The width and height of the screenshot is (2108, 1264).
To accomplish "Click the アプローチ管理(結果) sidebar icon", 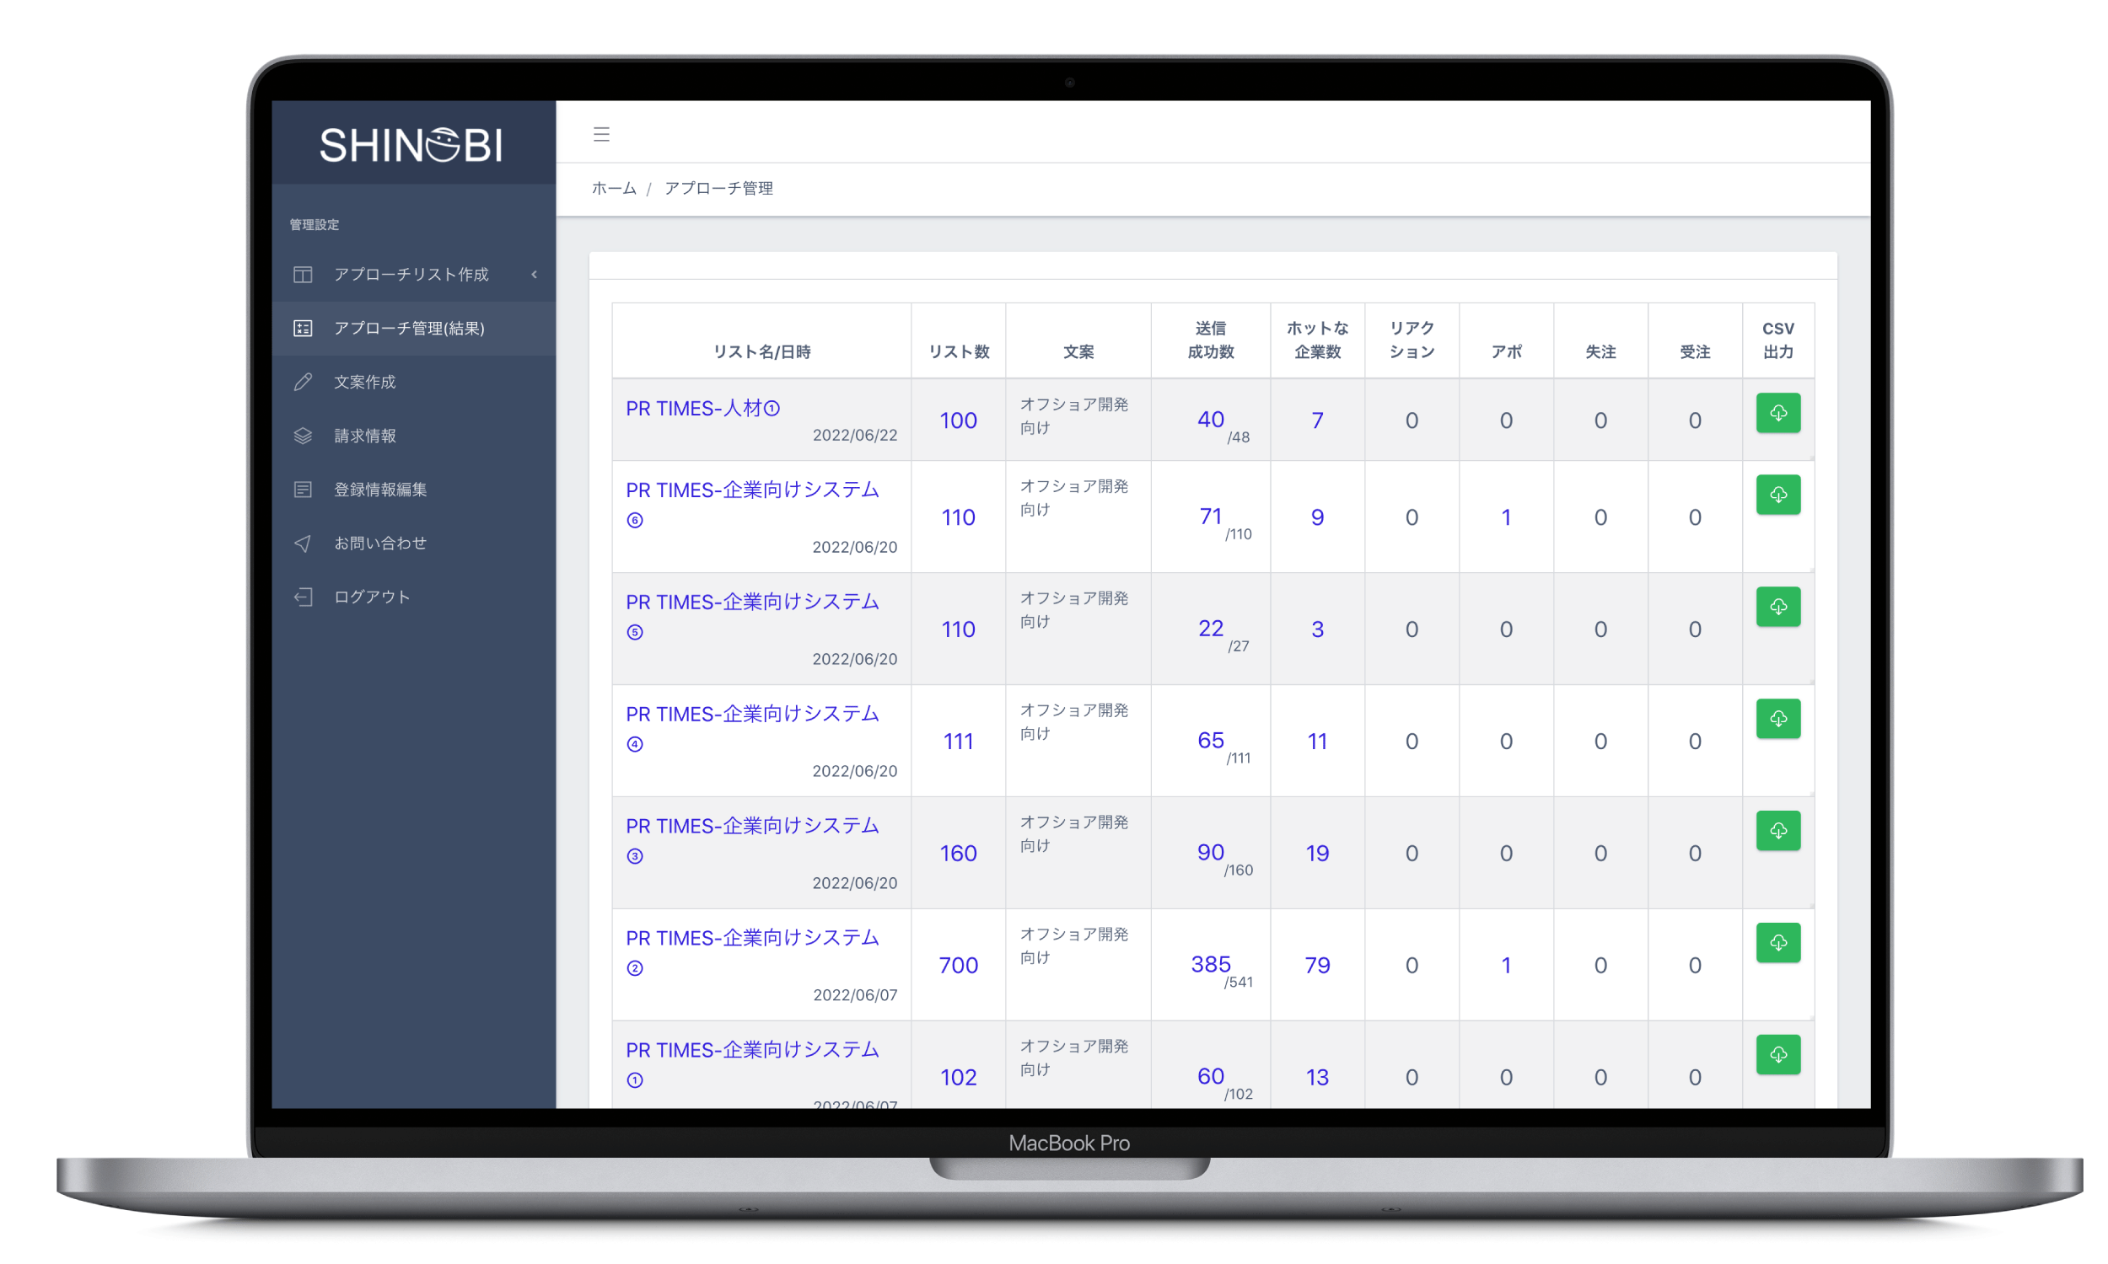I will 303,328.
